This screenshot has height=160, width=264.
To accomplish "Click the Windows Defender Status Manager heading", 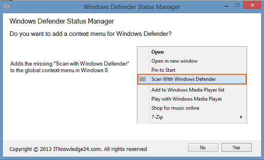I will (x=61, y=21).
